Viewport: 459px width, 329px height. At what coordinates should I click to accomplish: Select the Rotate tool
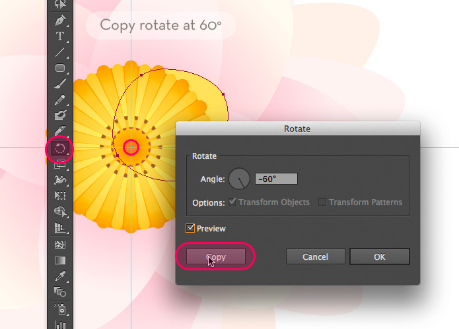60,148
